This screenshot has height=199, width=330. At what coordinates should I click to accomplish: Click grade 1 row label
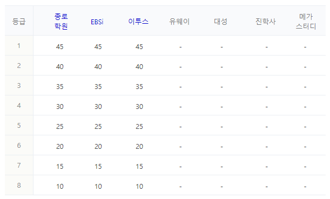click(x=19, y=46)
